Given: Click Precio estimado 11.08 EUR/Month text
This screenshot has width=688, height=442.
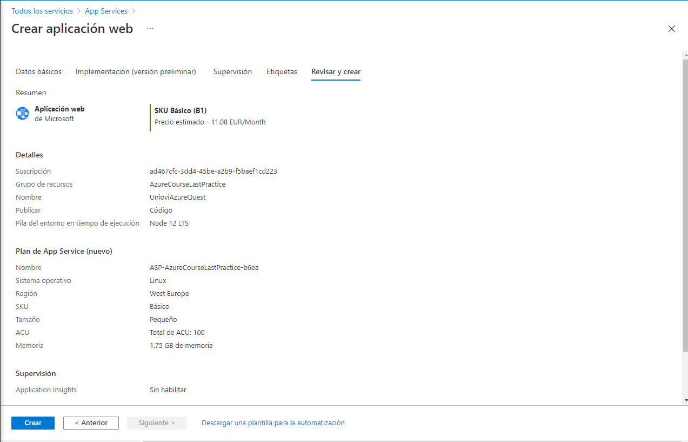Looking at the screenshot, I should click(x=210, y=122).
